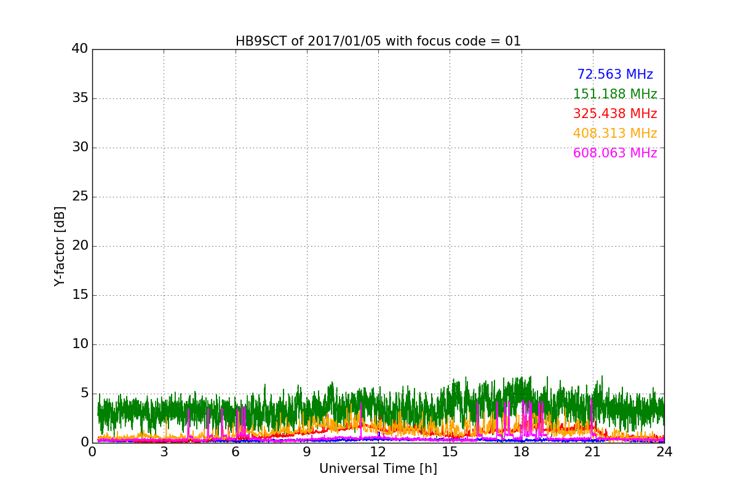738x492 pixels.
Task: Click the y-axis tick value 30
Action: (80, 147)
